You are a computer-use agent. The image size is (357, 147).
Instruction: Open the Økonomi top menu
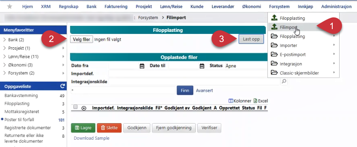pyautogui.click(x=252, y=6)
